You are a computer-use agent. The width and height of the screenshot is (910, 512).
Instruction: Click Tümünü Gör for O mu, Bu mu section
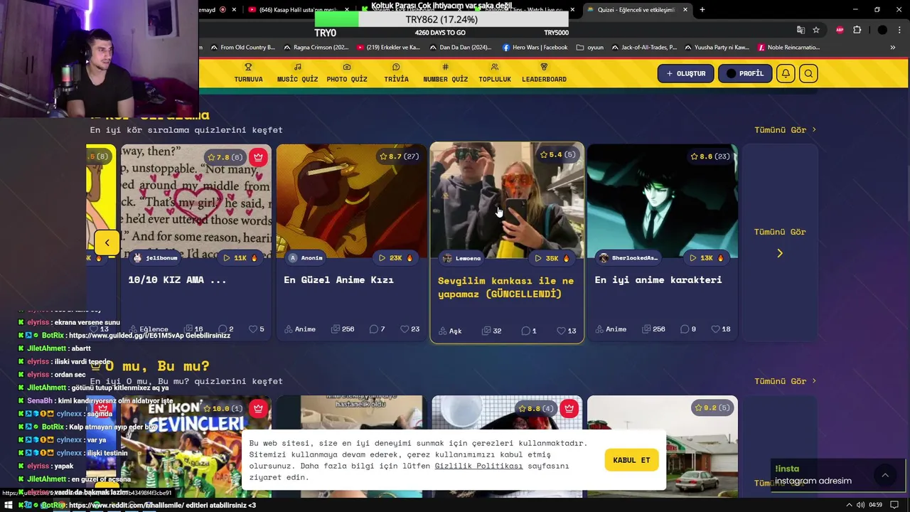tap(785, 381)
